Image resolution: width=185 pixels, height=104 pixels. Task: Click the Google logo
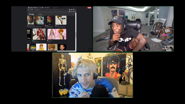[x=32, y=14]
